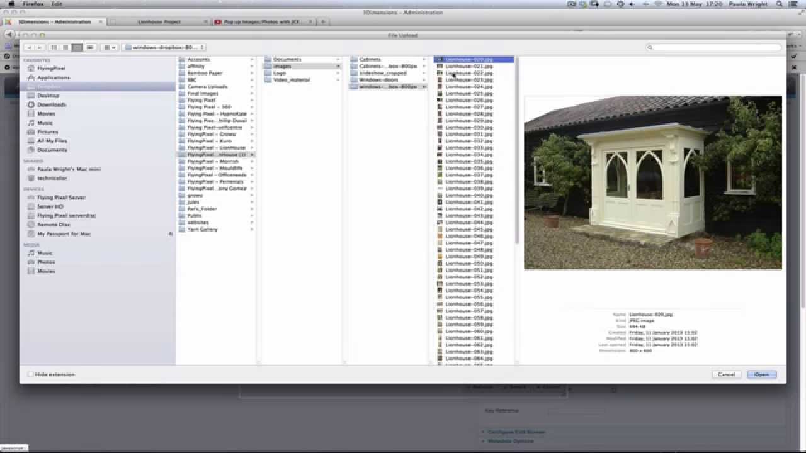Image resolution: width=806 pixels, height=453 pixels.
Task: Go forward in file dialog navigation
Action: pos(39,47)
